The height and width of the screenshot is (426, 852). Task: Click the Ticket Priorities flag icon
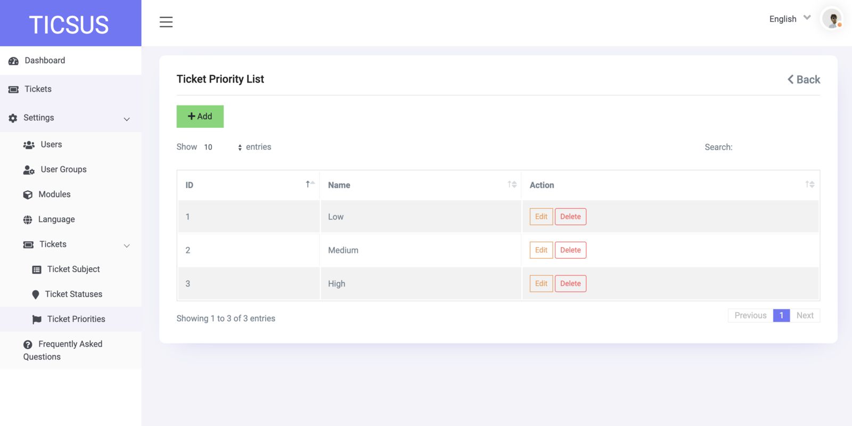37,319
